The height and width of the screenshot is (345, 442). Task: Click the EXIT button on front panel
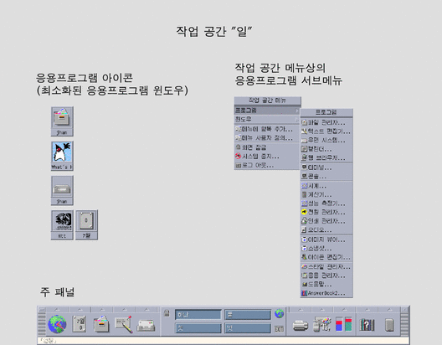point(279,328)
